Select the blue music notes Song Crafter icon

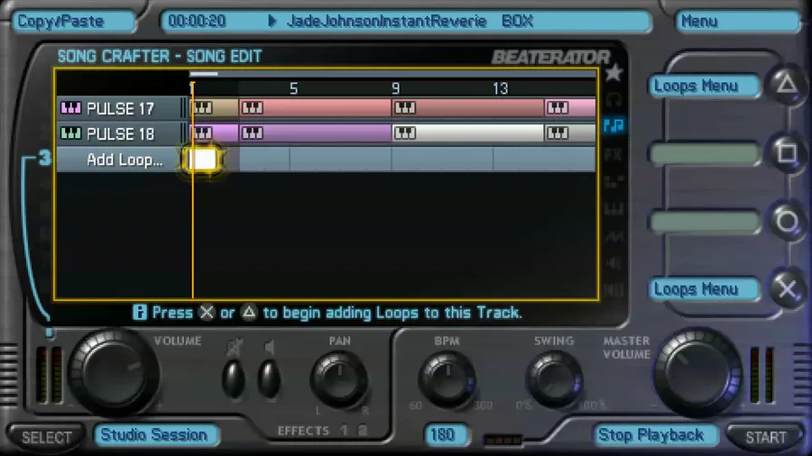[614, 125]
